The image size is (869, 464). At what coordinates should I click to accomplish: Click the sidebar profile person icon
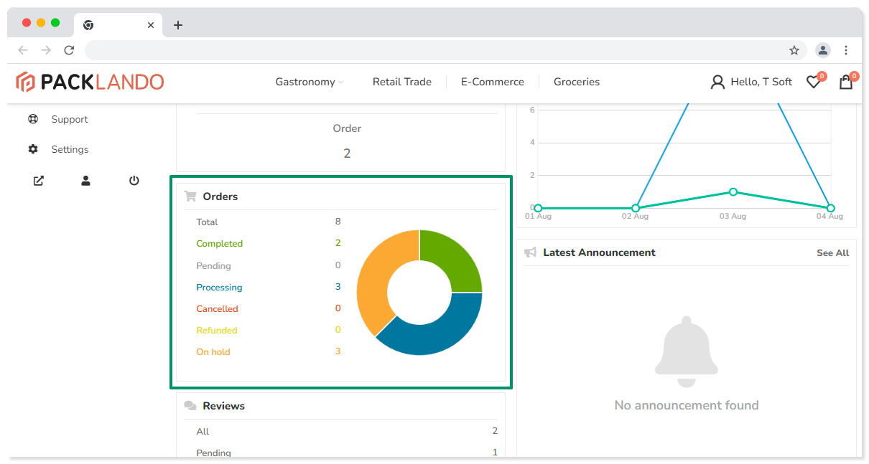[85, 181]
